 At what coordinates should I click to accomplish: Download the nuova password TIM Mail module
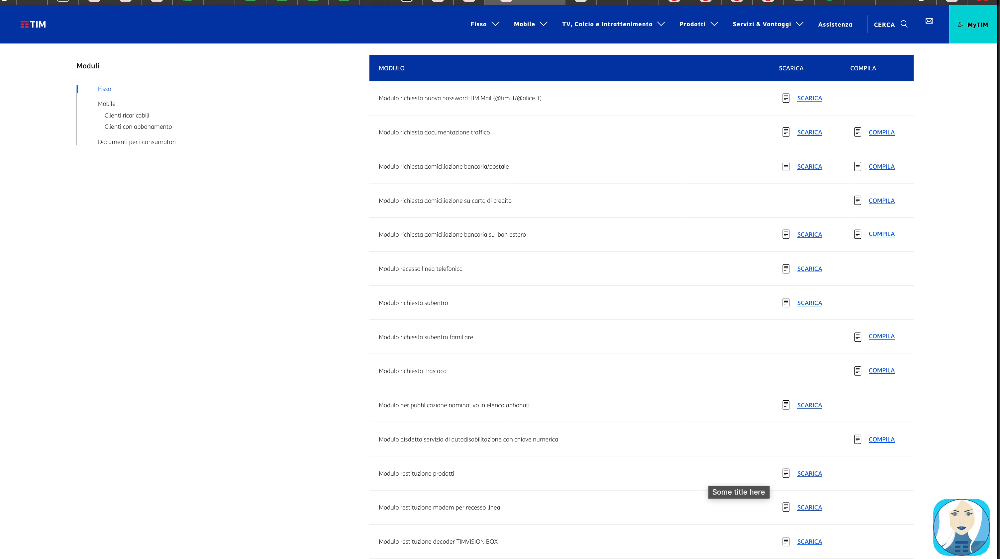point(809,98)
